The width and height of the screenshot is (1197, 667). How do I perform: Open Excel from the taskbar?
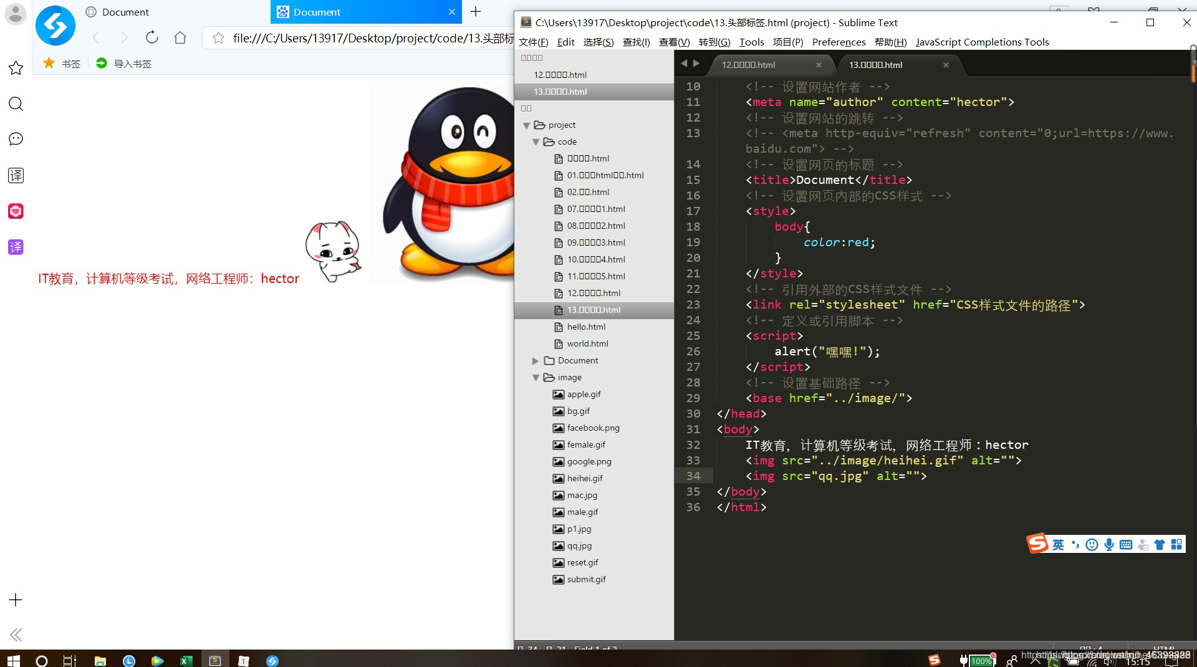186,661
